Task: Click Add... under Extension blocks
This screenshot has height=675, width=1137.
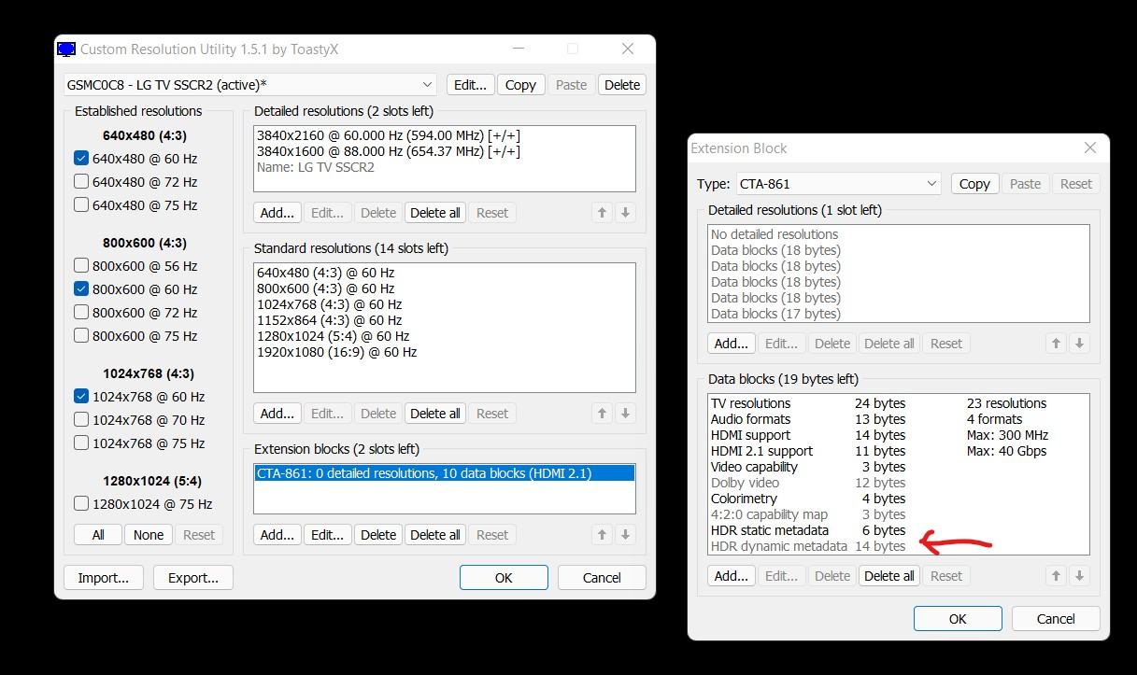Action: pyautogui.click(x=277, y=535)
